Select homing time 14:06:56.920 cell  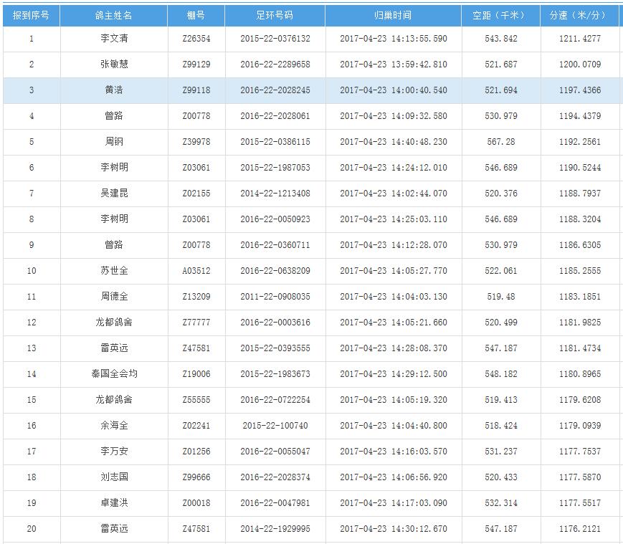click(393, 477)
